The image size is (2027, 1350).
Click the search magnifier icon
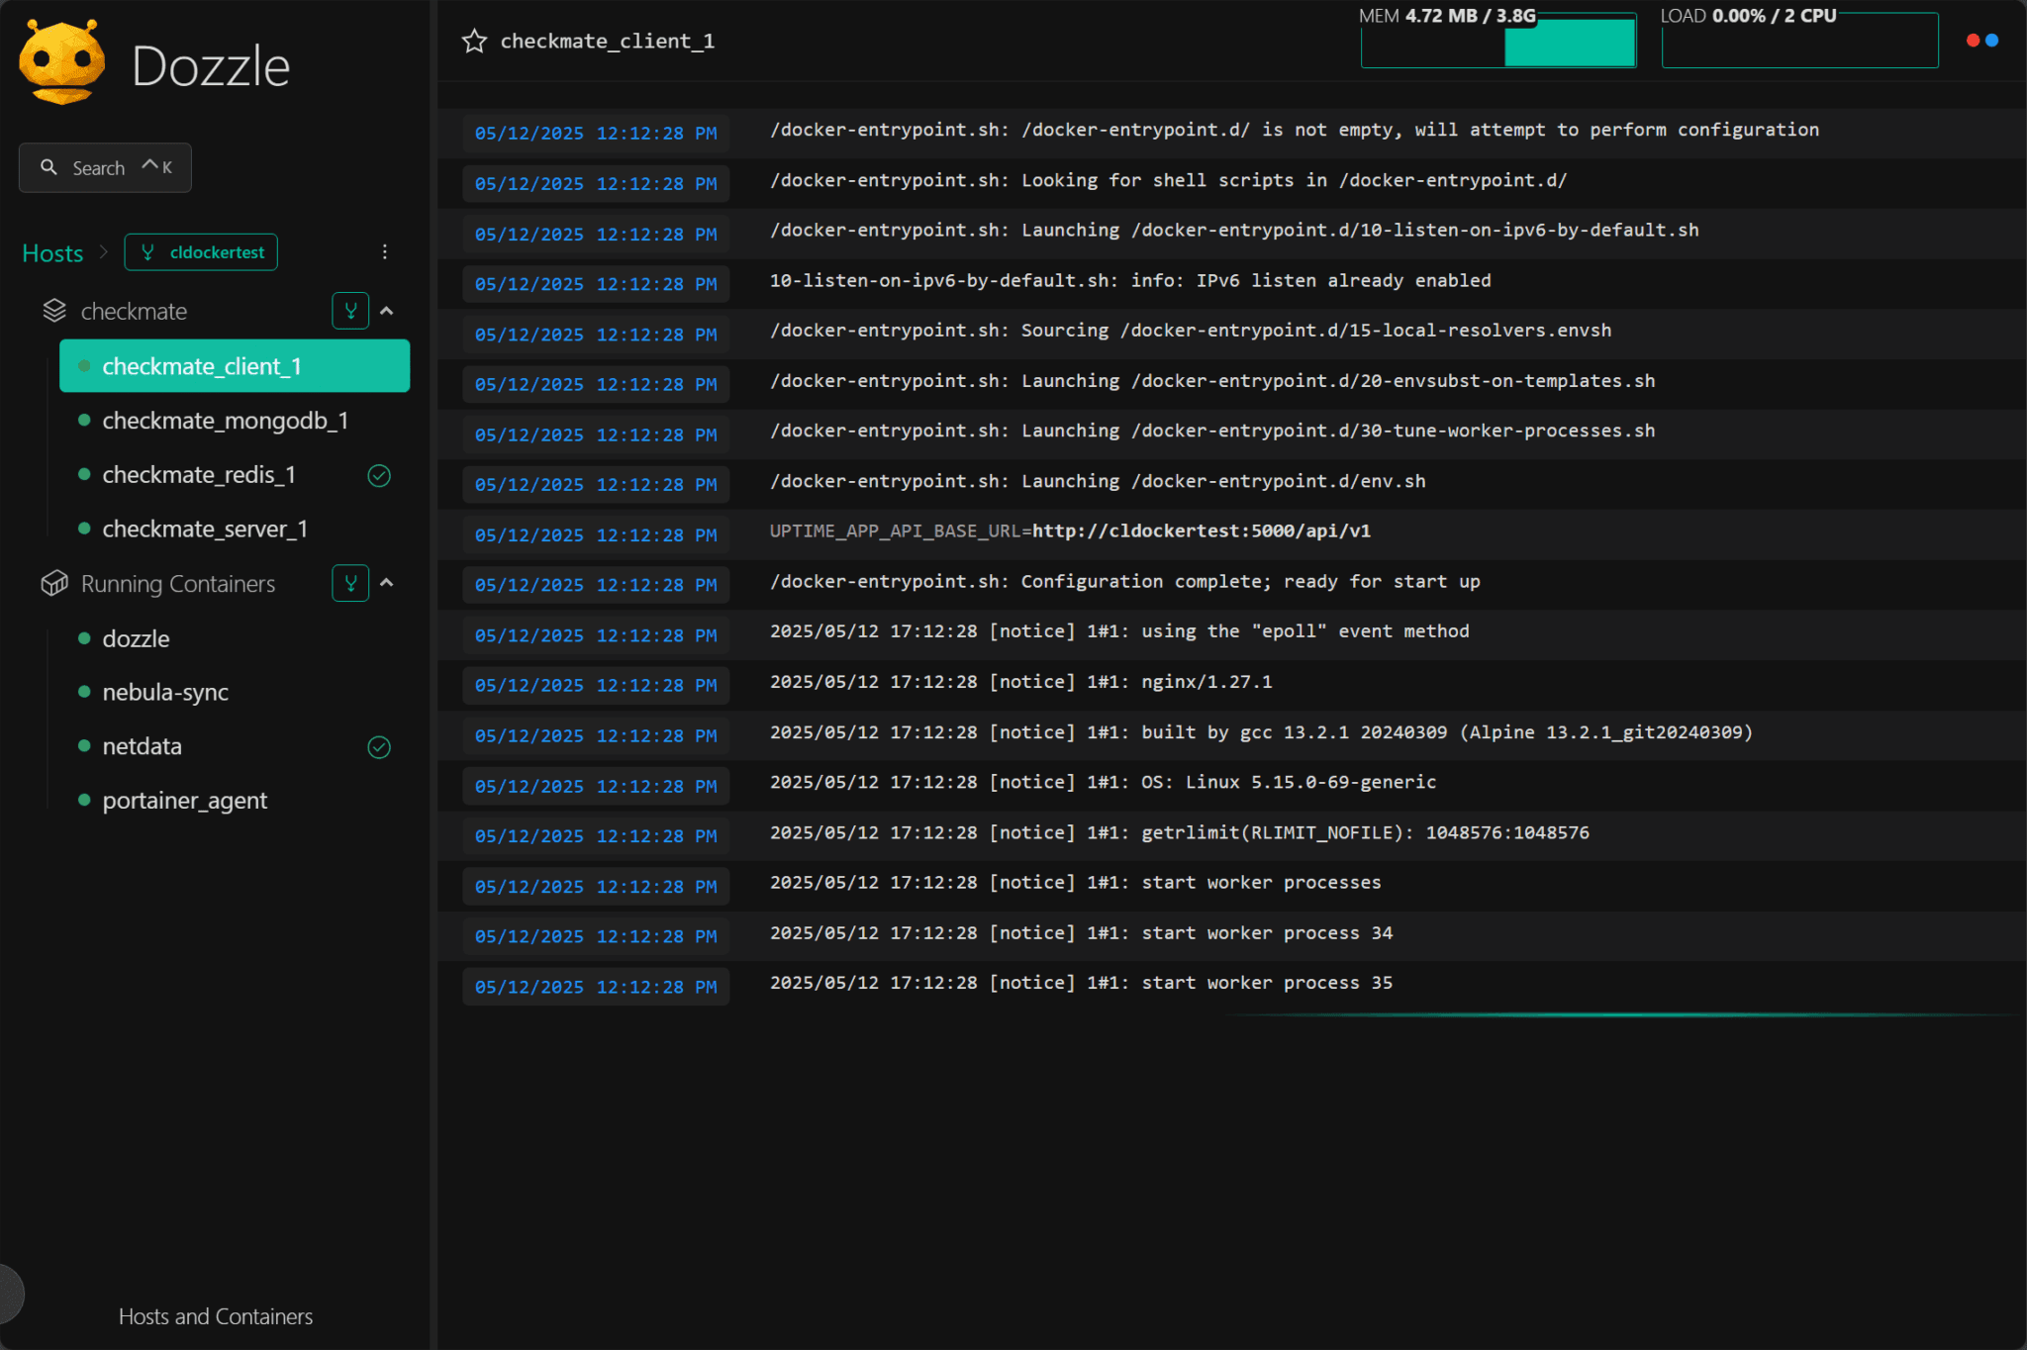pyautogui.click(x=48, y=167)
